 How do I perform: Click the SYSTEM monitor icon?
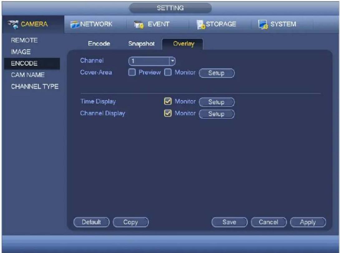pos(263,25)
